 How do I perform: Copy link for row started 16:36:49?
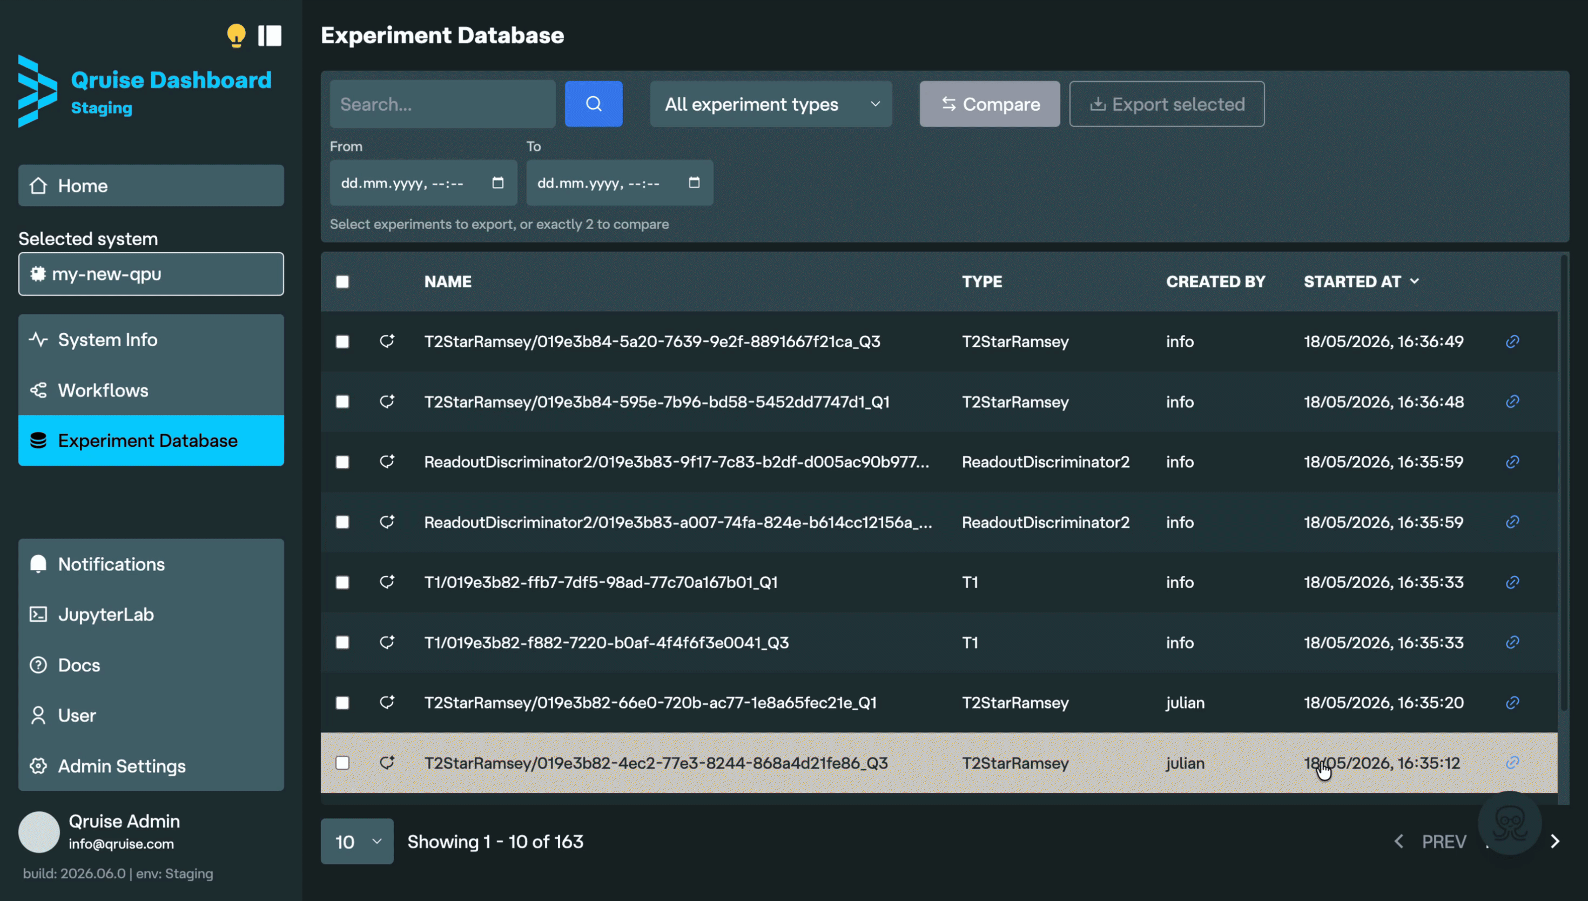click(x=1512, y=341)
